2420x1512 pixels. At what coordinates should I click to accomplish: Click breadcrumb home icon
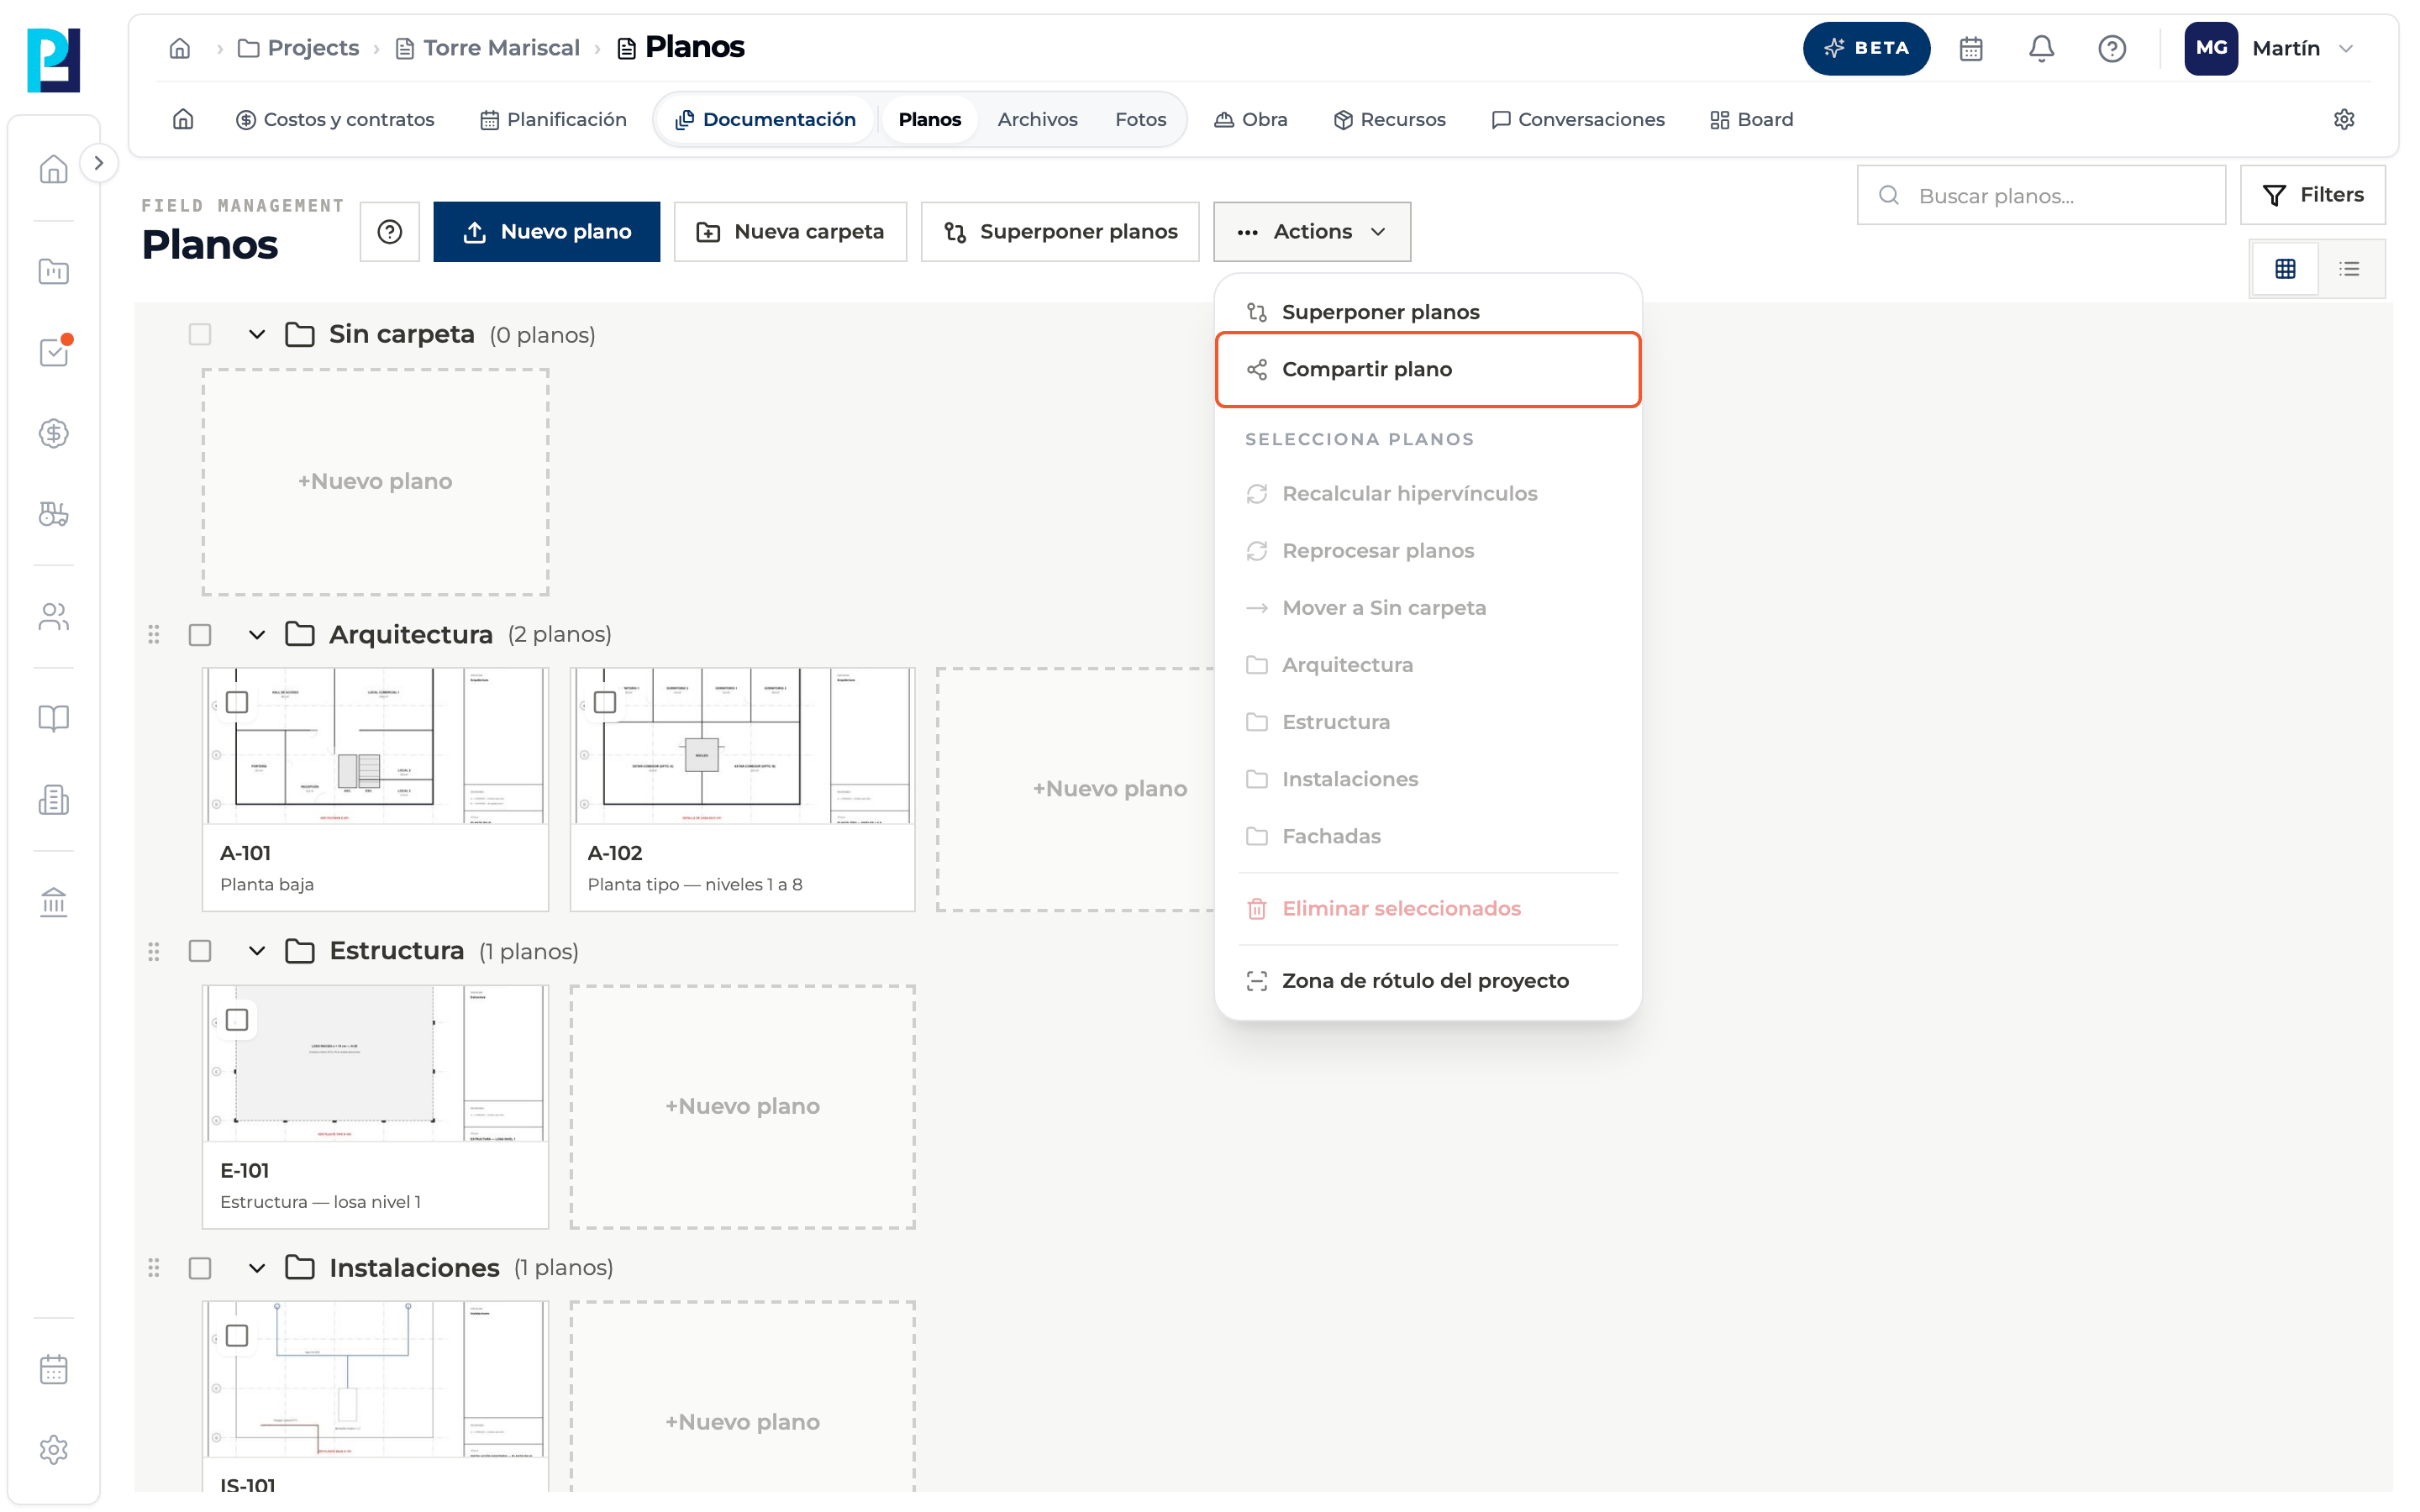[180, 48]
